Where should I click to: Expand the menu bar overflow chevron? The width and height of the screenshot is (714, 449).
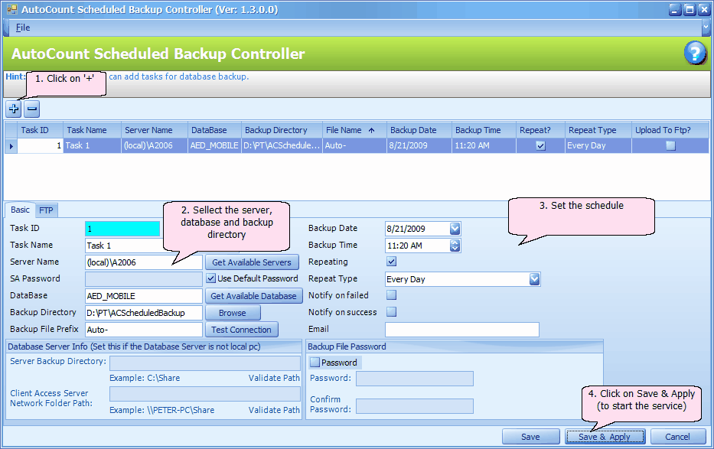tap(706, 28)
